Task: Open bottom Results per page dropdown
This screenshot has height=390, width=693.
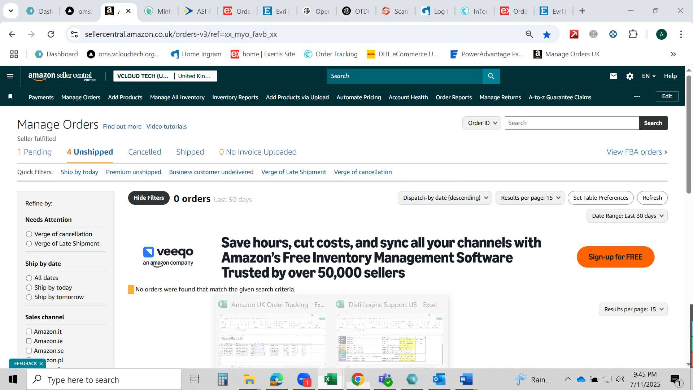Action: coord(633,309)
